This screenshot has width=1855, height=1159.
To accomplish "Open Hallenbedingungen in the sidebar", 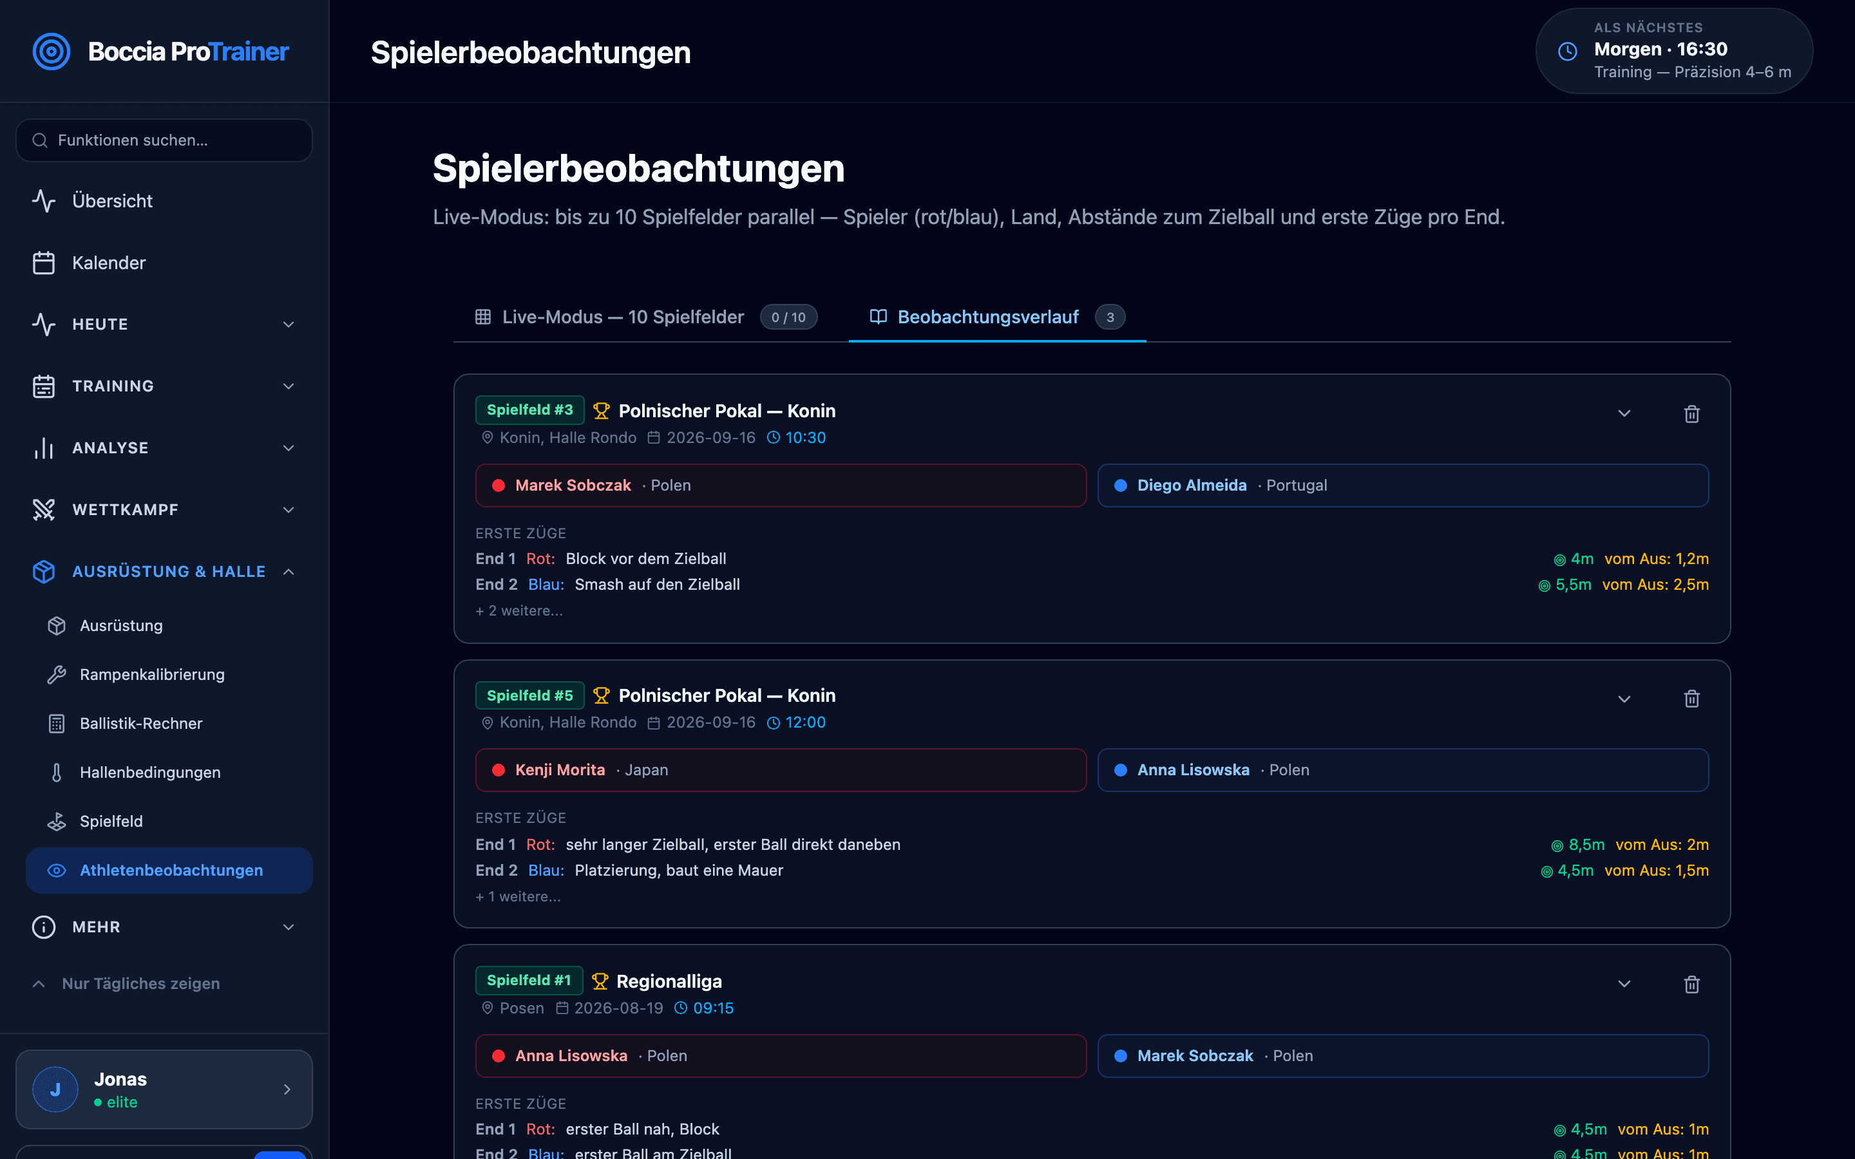I will pyautogui.click(x=169, y=773).
